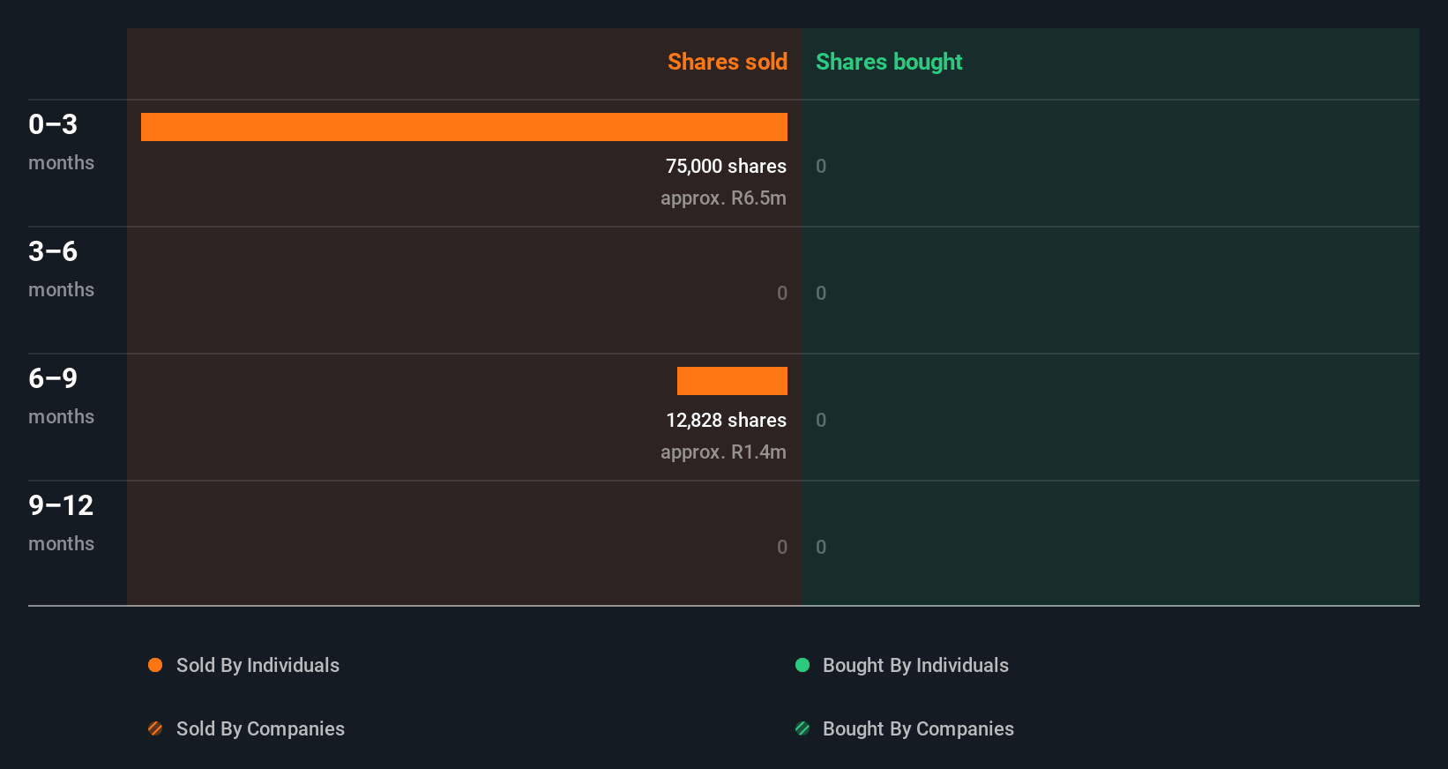1448x769 pixels.
Task: Click the approx. R1.4m value text
Action: (723, 452)
